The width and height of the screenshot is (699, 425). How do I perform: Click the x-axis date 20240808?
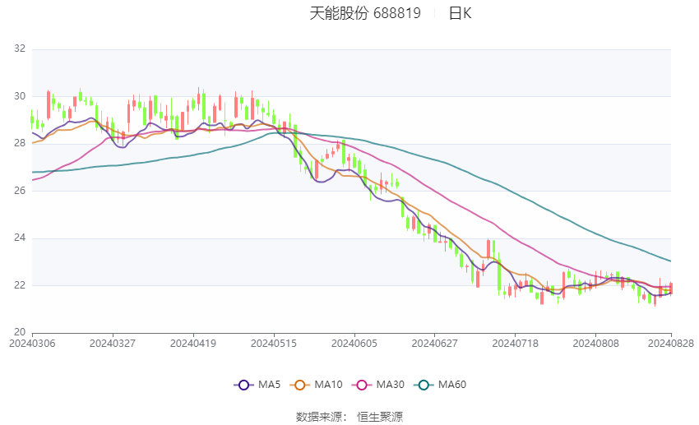(x=596, y=344)
